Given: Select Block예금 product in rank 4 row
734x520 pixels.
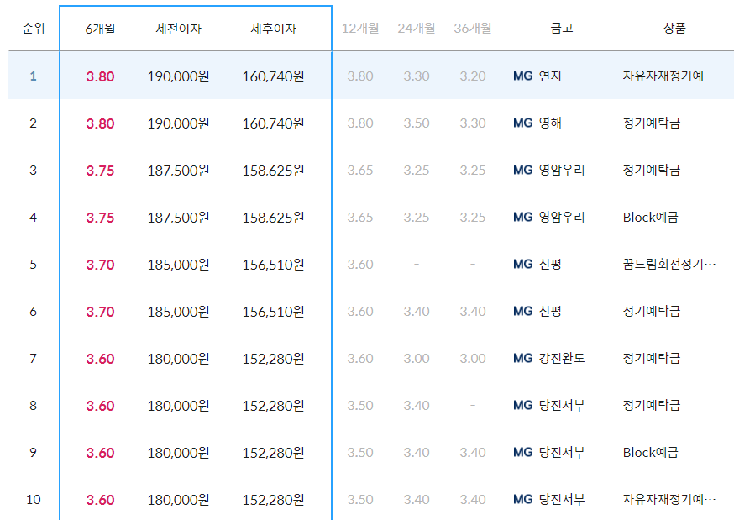Looking at the screenshot, I should click(650, 218).
